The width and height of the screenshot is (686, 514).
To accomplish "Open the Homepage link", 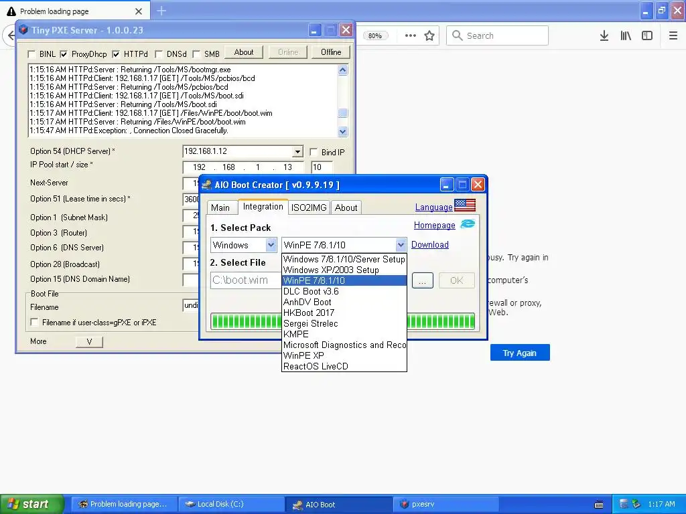I will click(434, 225).
